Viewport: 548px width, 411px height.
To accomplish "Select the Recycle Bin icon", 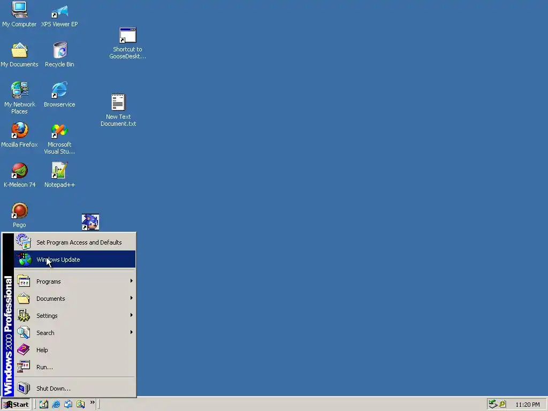I will click(60, 55).
